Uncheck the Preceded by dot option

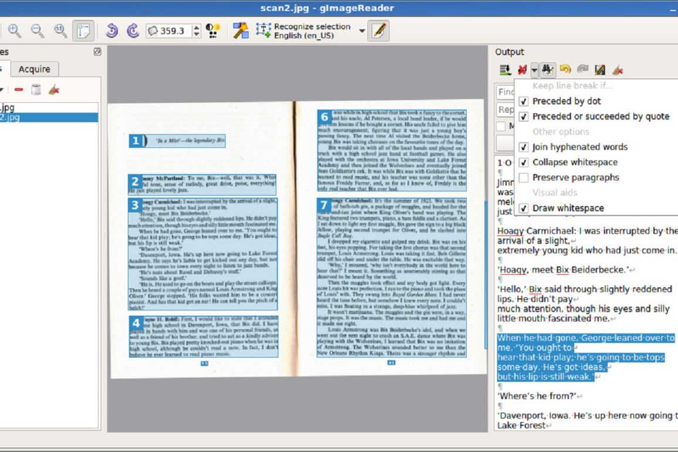[x=524, y=102]
